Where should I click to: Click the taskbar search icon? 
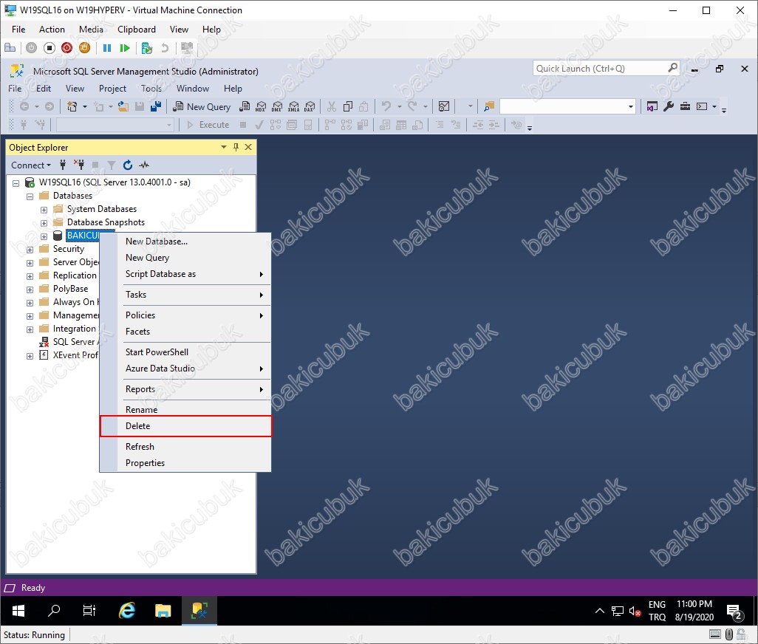point(54,611)
